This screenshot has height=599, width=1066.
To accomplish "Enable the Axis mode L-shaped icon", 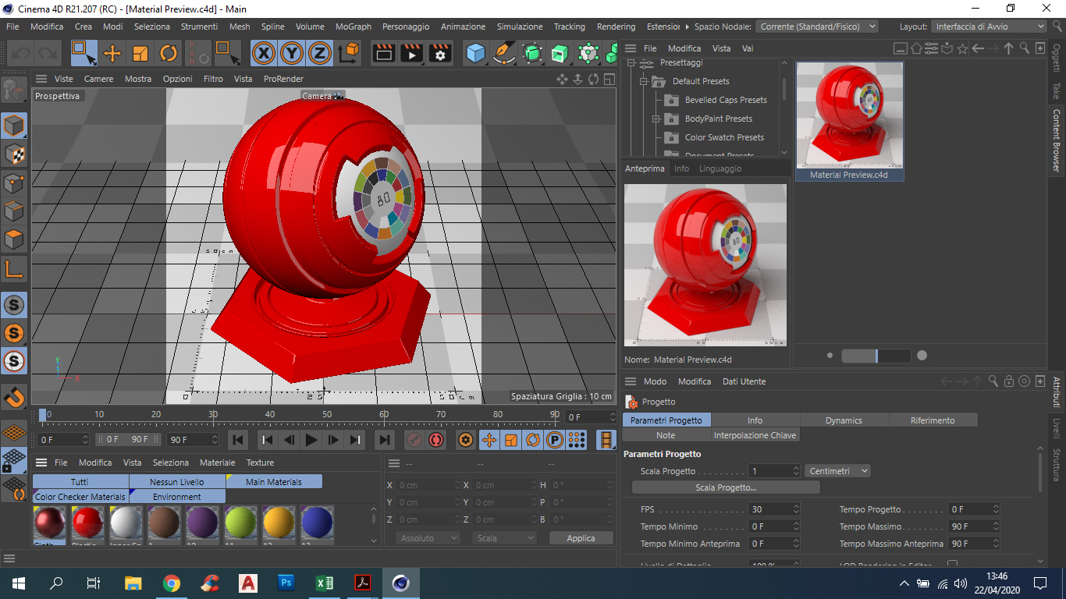I will 14,270.
